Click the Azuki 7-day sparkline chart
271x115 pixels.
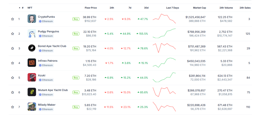(x=164, y=77)
